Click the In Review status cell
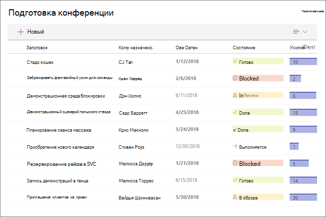 pos(258,95)
